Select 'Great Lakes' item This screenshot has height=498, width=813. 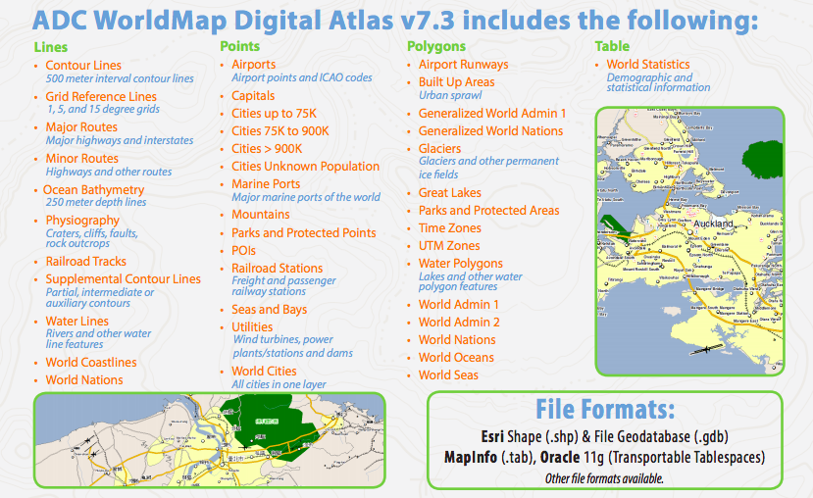[449, 193]
